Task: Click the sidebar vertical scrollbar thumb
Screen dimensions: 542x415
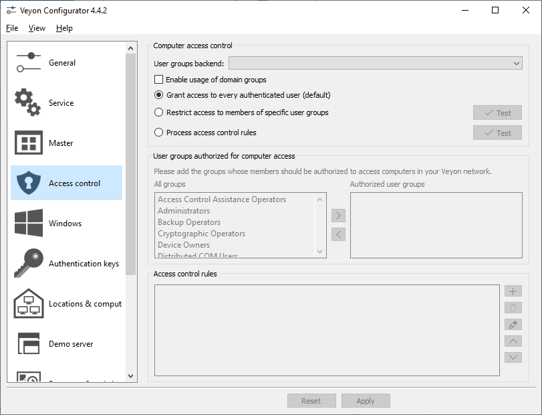Action: [131, 164]
